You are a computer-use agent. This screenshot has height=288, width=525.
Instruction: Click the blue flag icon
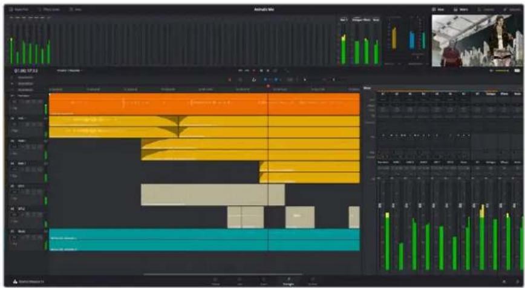(266, 80)
